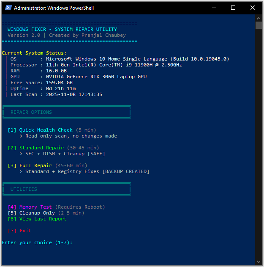
Task: Close the Administrator PowerShell window
Action: click(253, 8)
